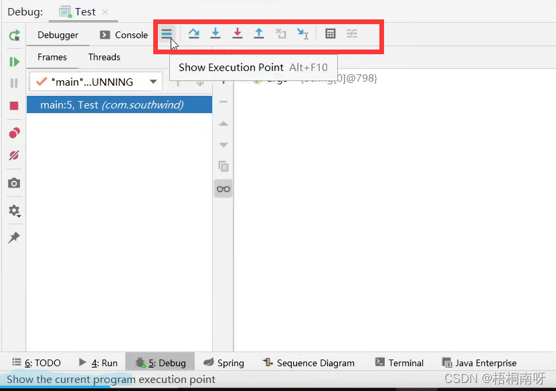Click the Step Over icon

(x=193, y=33)
